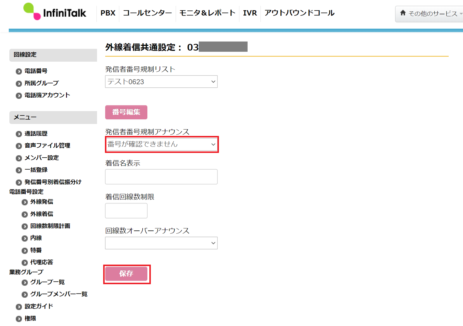The width and height of the screenshot is (463, 326).
Task: Open the モニタ&レポート menu
Action: (207, 13)
